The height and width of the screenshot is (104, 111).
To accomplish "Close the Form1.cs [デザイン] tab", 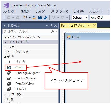I will tap(94, 25).
